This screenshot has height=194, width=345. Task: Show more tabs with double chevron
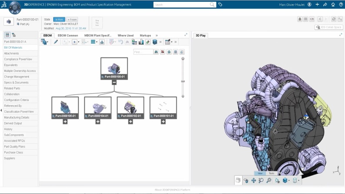click(157, 35)
